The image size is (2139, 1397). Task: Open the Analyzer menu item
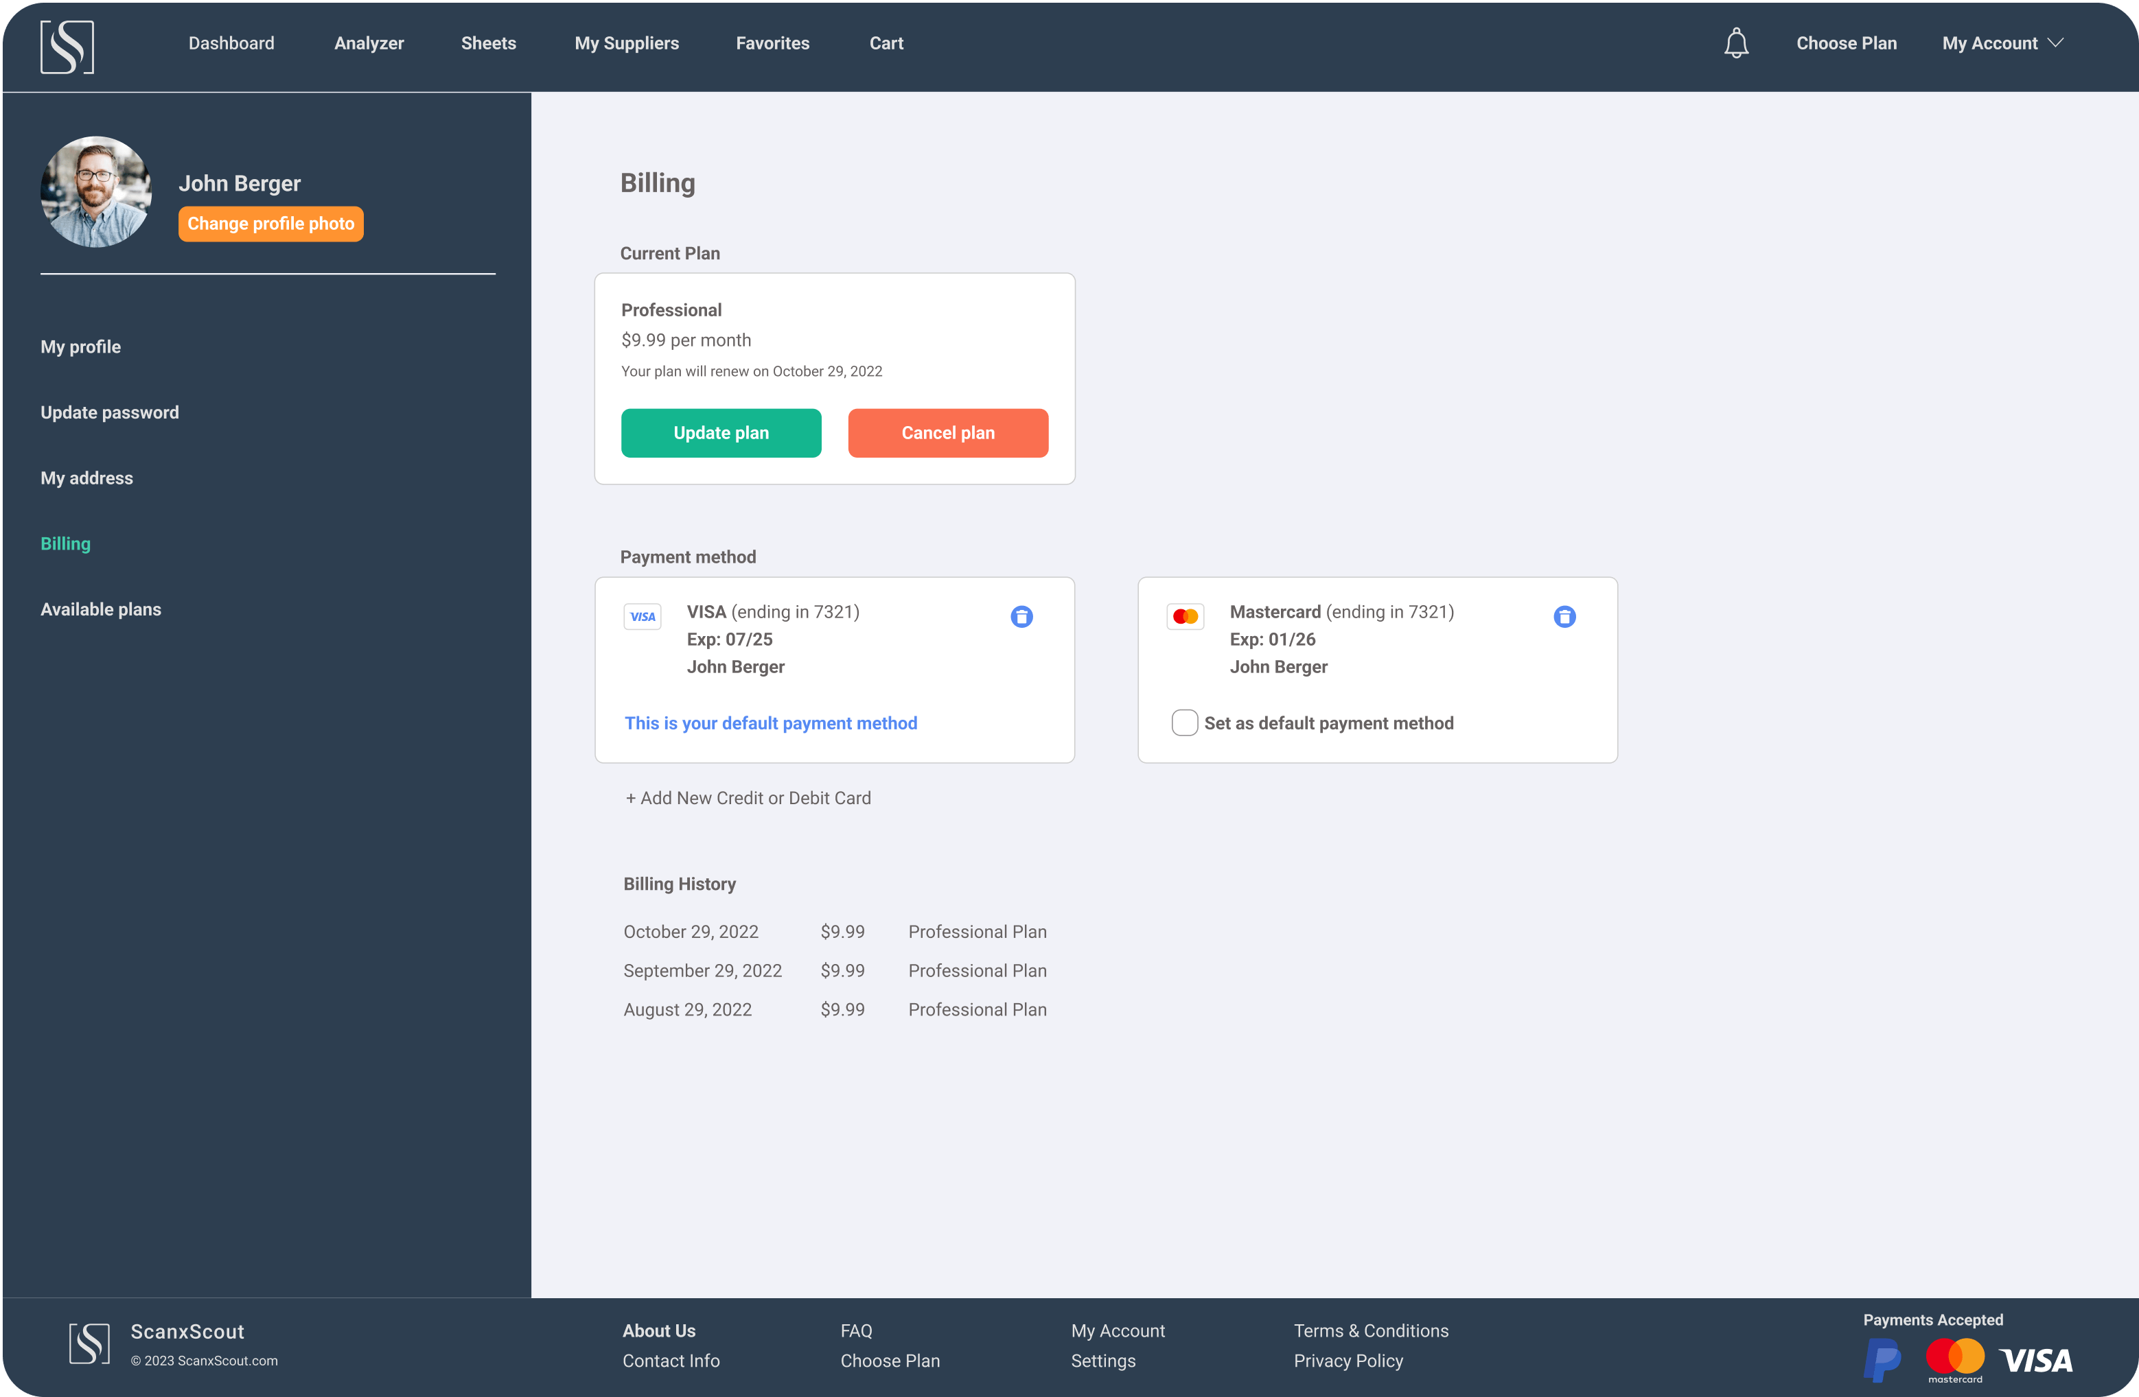[x=369, y=43]
